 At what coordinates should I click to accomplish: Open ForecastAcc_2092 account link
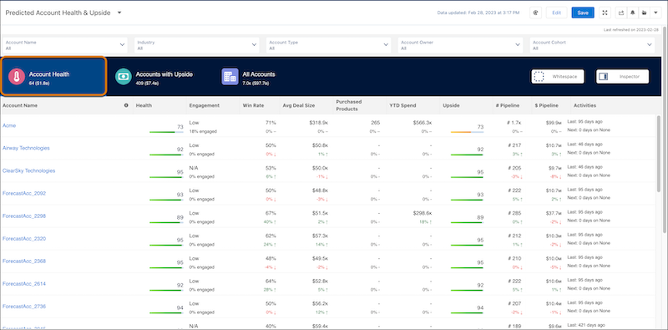[24, 193]
